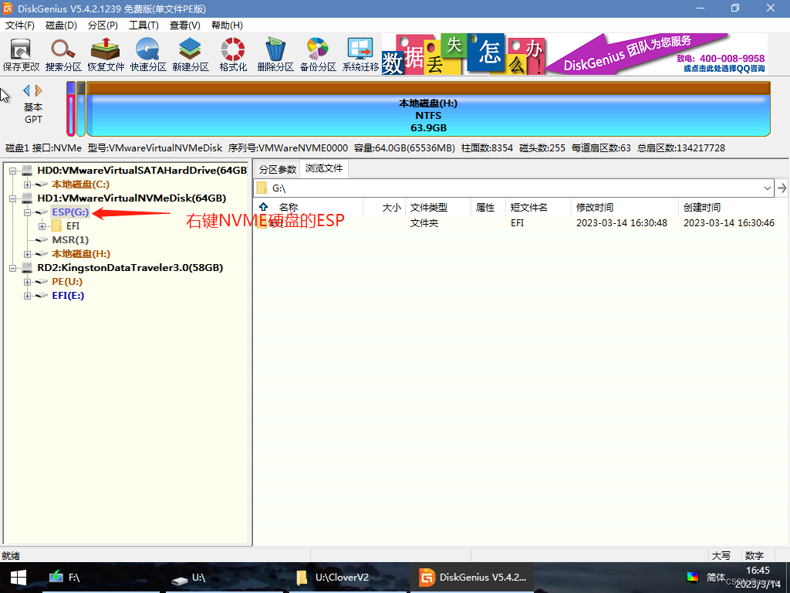The image size is (790, 593).
Task: Open the 分区(P) menu
Action: (x=103, y=25)
